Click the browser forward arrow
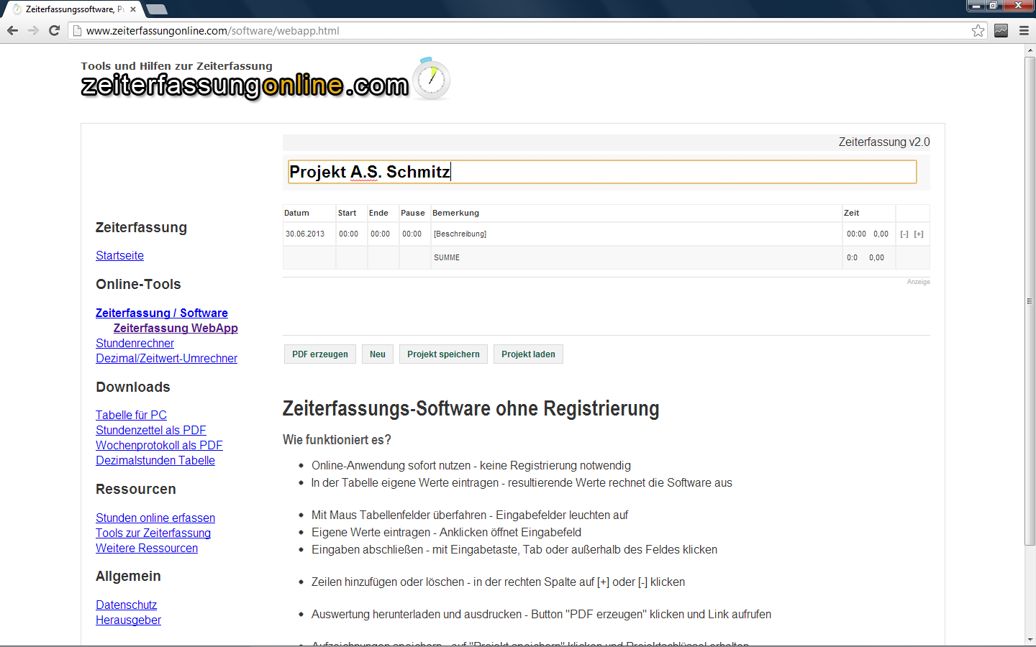Viewport: 1036px width, 647px height. coord(33,30)
